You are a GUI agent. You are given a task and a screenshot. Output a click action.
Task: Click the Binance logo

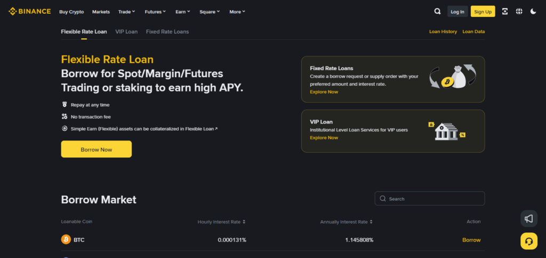click(x=30, y=12)
